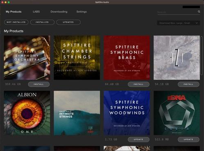Screen dimensions: 204x151
Task: Toggle the Updates filter
Action: pos(68,22)
